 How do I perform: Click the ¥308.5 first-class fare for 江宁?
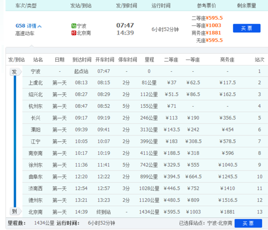(x=193, y=141)
